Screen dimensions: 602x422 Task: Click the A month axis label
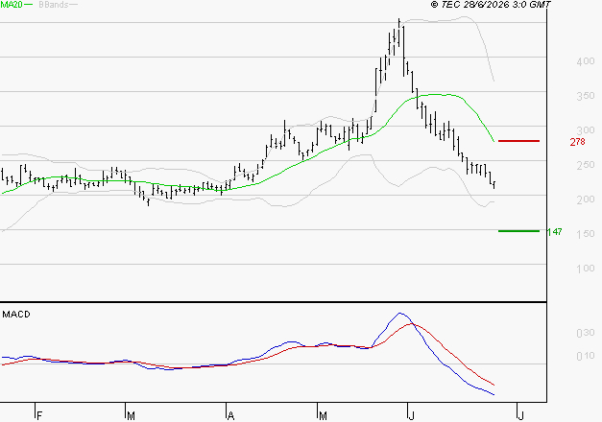click(230, 416)
